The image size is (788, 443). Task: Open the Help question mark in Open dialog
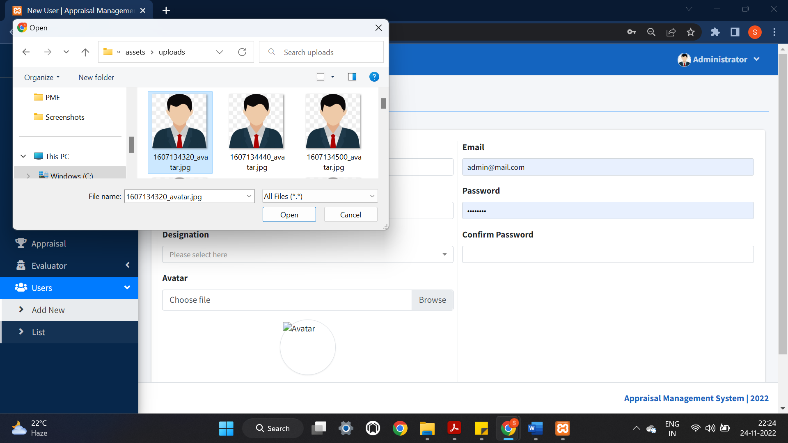coord(374,77)
